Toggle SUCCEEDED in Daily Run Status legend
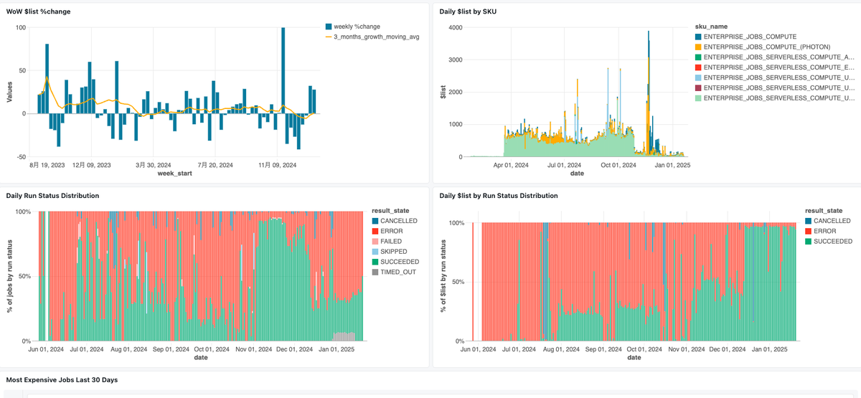 coord(395,262)
